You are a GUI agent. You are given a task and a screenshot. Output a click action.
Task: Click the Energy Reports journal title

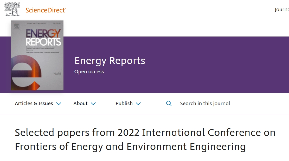pyautogui.click(x=110, y=61)
